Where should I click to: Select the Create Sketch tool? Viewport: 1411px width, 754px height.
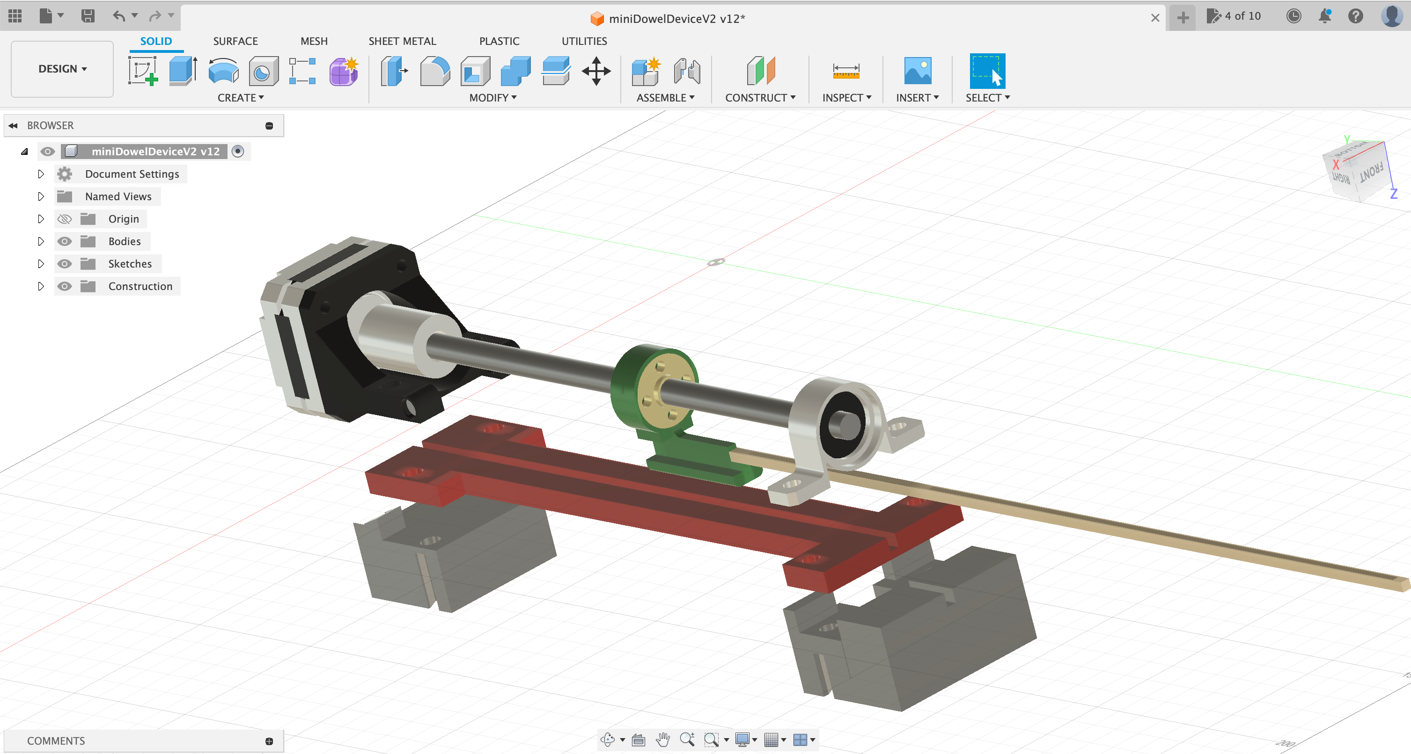pyautogui.click(x=143, y=71)
